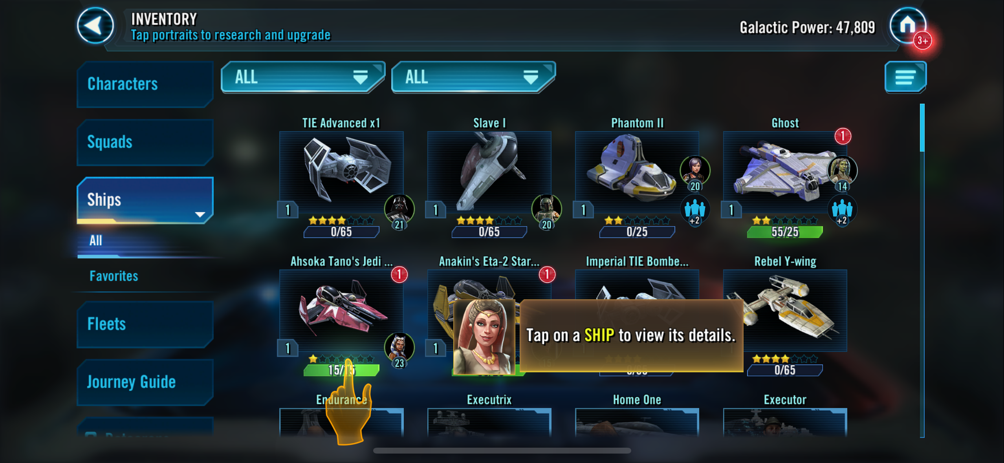Collapse the Ships section arrow
Viewport: 1004px width, 463px height.
tap(200, 214)
